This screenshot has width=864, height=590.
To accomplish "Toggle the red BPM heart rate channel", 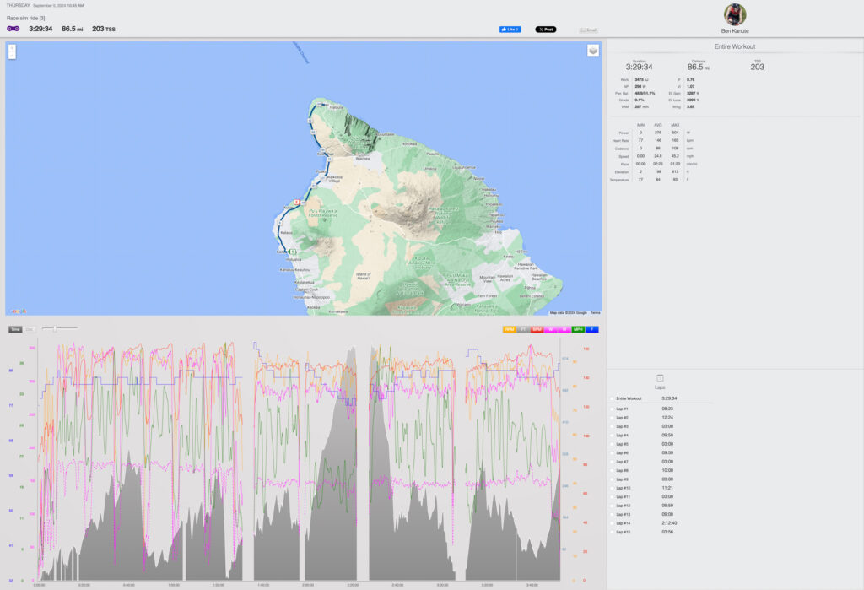I will pos(537,329).
